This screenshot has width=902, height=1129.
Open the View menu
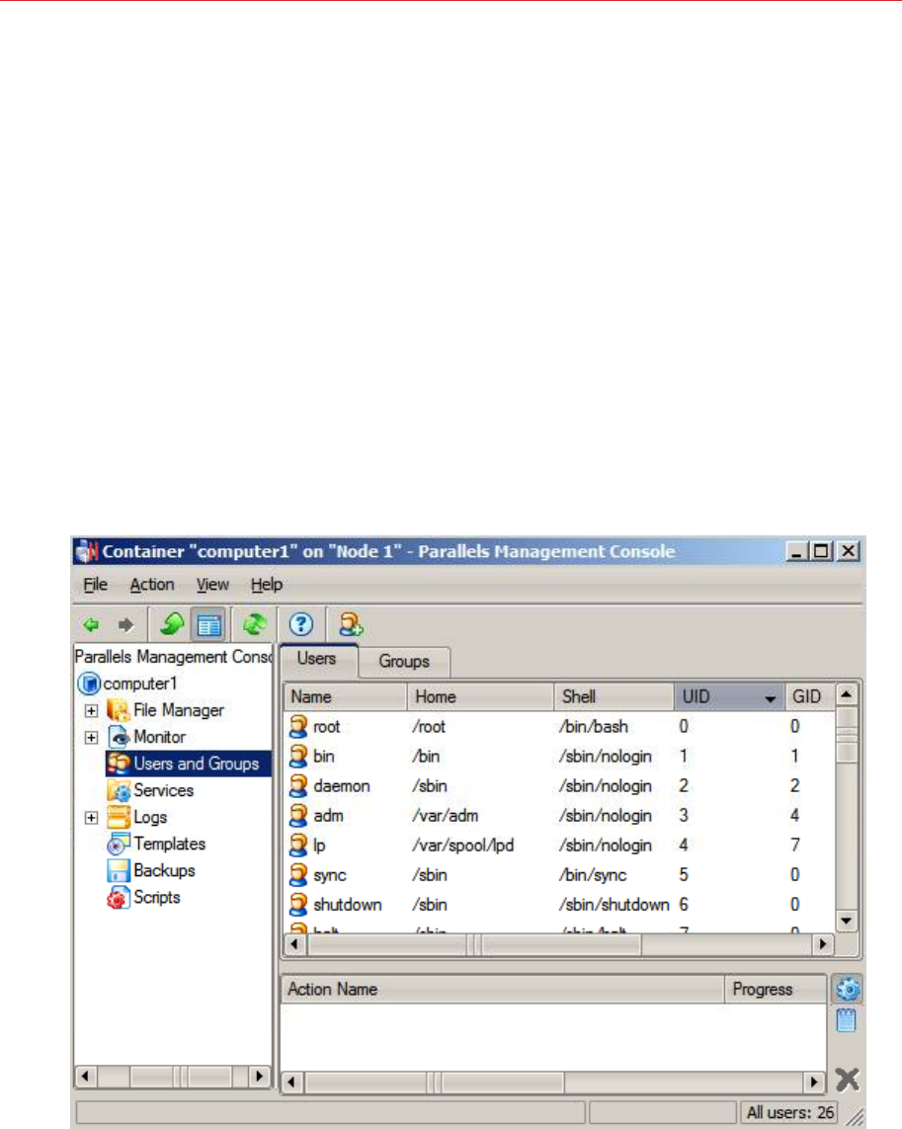(212, 585)
